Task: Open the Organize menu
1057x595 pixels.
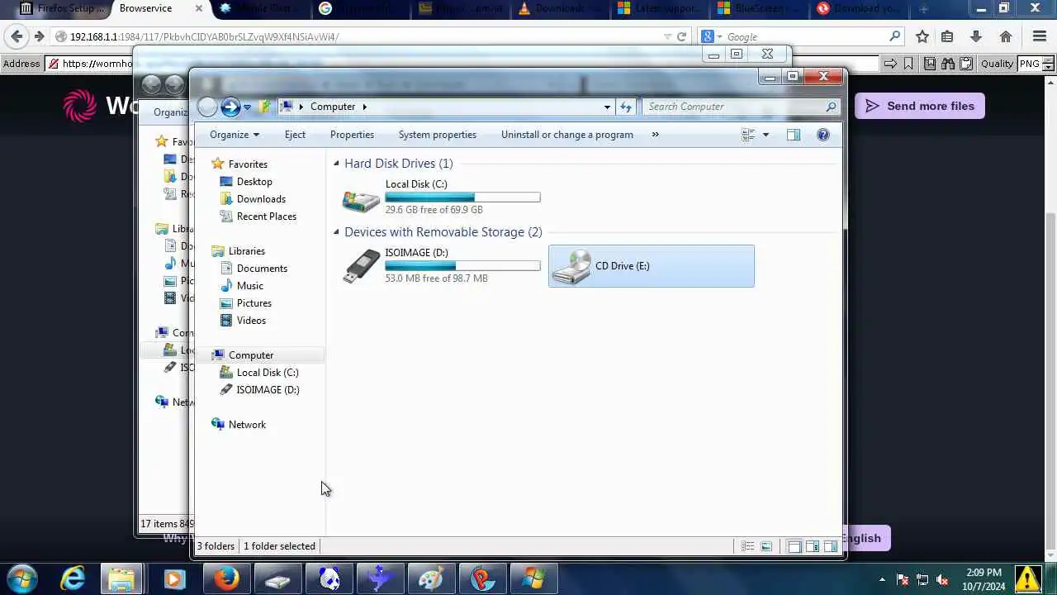Action: pyautogui.click(x=235, y=135)
